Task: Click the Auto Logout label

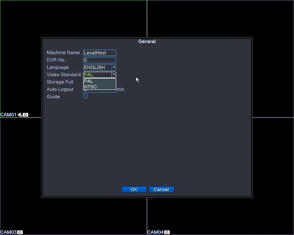Action: [x=60, y=89]
